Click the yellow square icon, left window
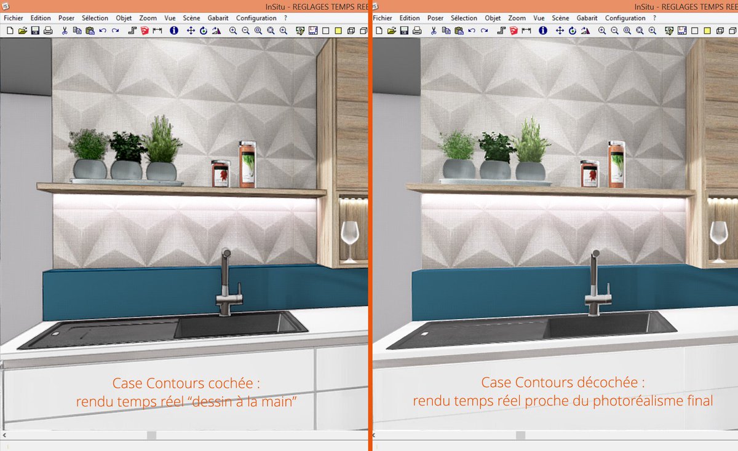The height and width of the screenshot is (451, 738). click(x=338, y=30)
